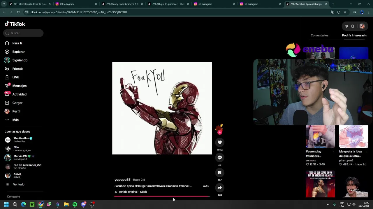
Task: Open the #auronplay recommended video thumbnail
Action: [x=320, y=136]
